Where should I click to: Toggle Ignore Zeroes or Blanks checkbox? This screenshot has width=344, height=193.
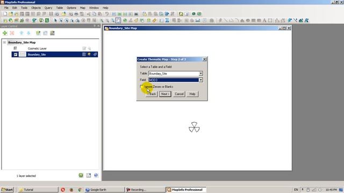[142, 87]
